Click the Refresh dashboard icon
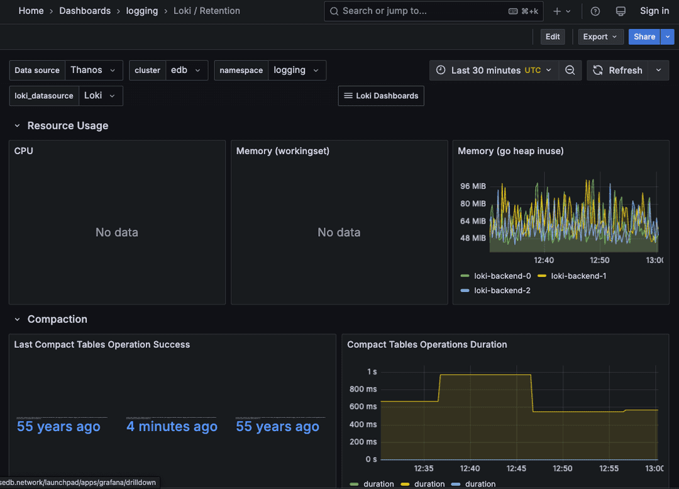 click(597, 70)
